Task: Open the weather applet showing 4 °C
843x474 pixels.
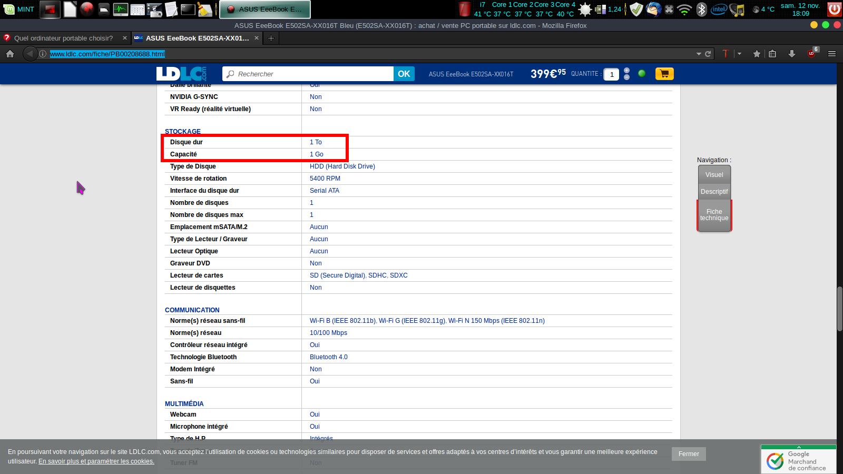Action: click(x=763, y=9)
